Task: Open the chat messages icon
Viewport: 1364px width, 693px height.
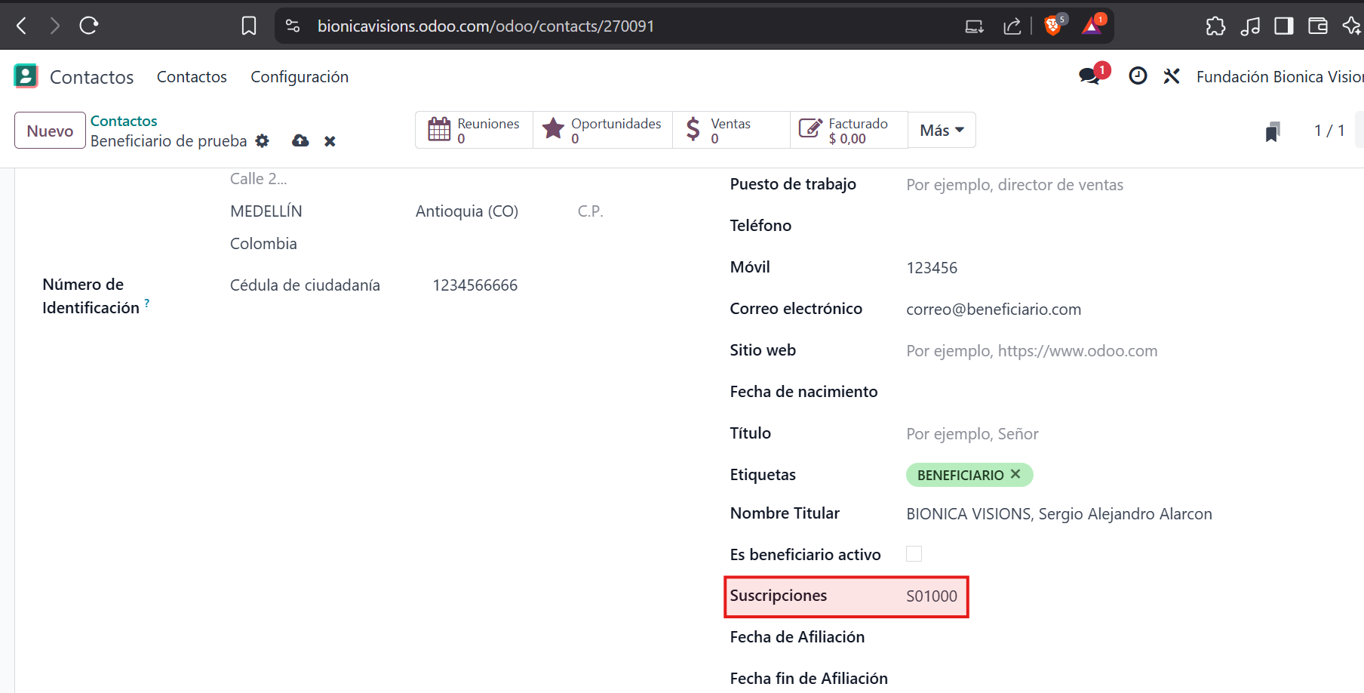Action: click(x=1089, y=76)
